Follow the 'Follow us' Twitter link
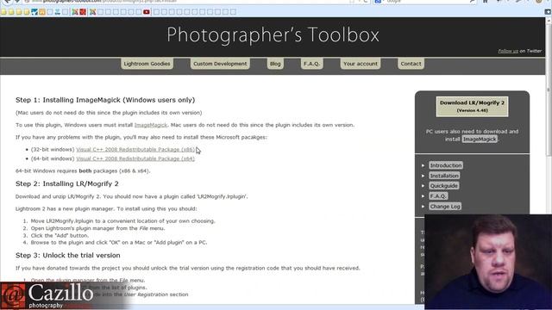552x310 pixels. click(508, 51)
